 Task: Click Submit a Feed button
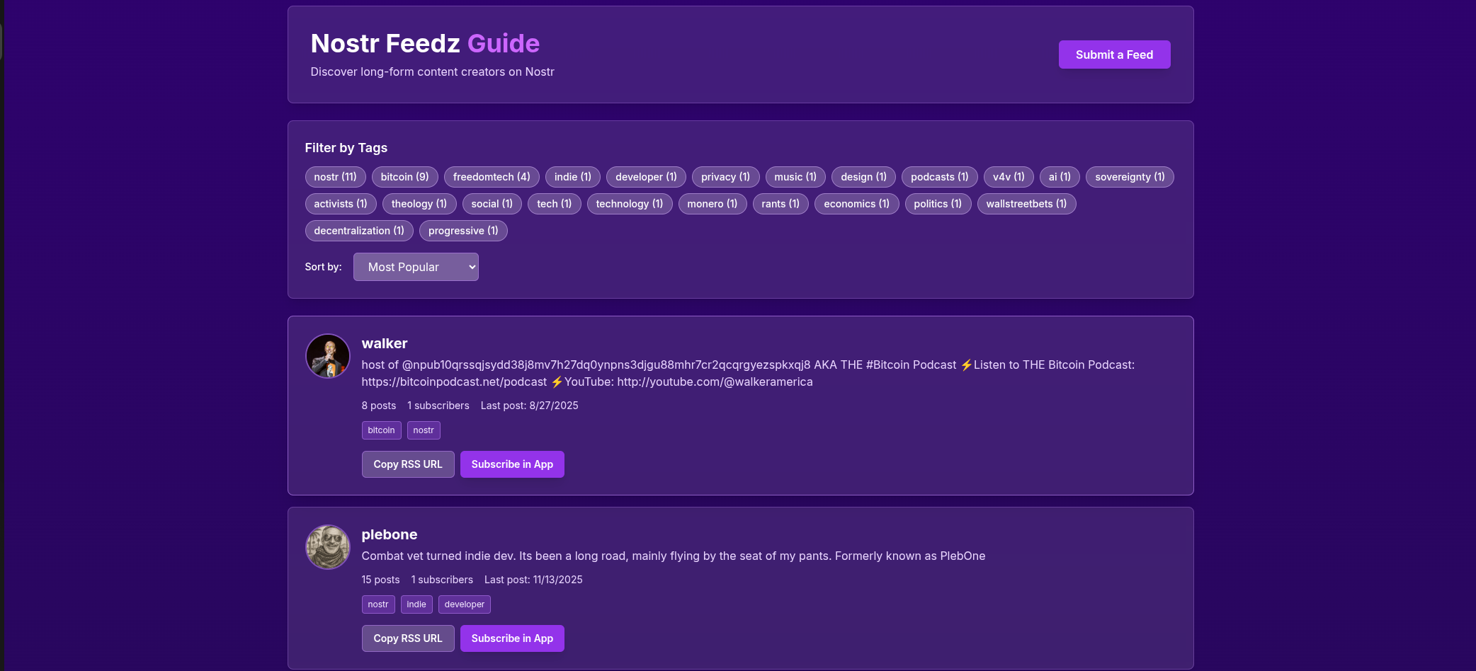(x=1114, y=55)
